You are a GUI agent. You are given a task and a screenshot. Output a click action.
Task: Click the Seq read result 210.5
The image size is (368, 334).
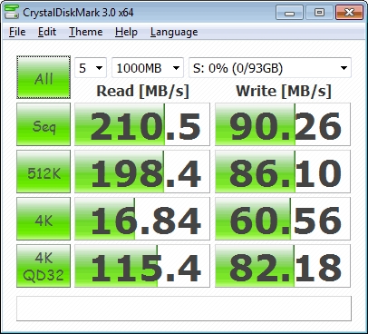click(x=142, y=124)
